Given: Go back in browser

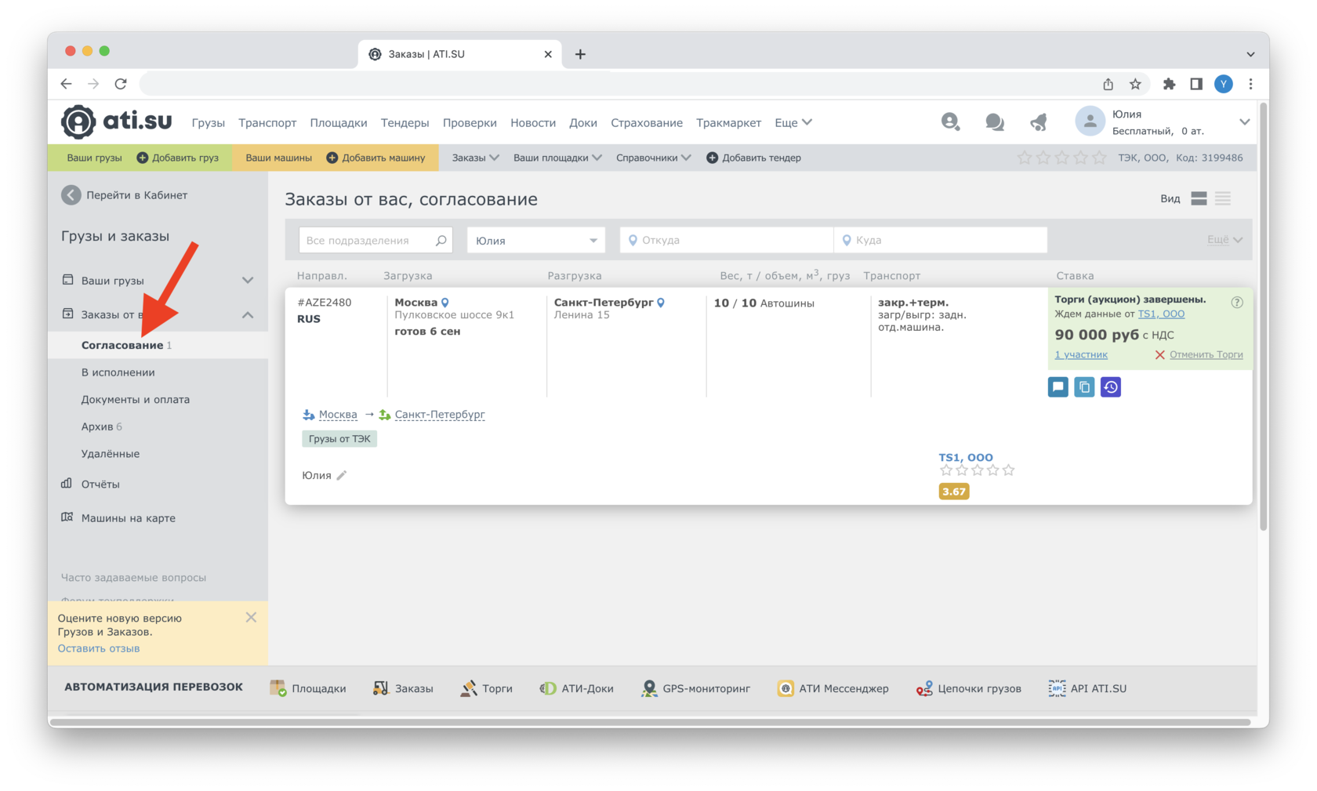Looking at the screenshot, I should [67, 84].
